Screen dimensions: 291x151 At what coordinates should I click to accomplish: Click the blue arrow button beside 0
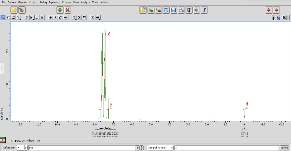pyautogui.click(x=142, y=148)
